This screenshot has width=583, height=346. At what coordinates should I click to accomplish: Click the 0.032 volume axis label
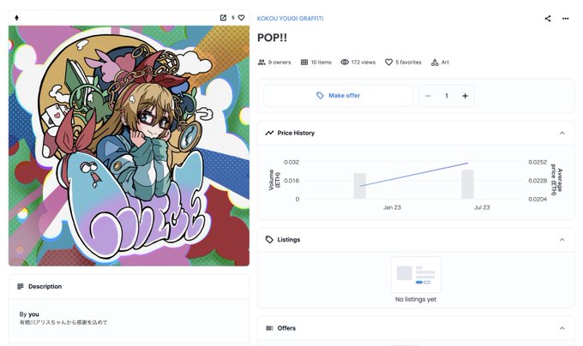coord(291,162)
